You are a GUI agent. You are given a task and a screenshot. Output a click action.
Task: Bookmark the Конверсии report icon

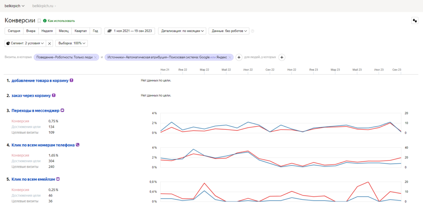click(x=39, y=21)
